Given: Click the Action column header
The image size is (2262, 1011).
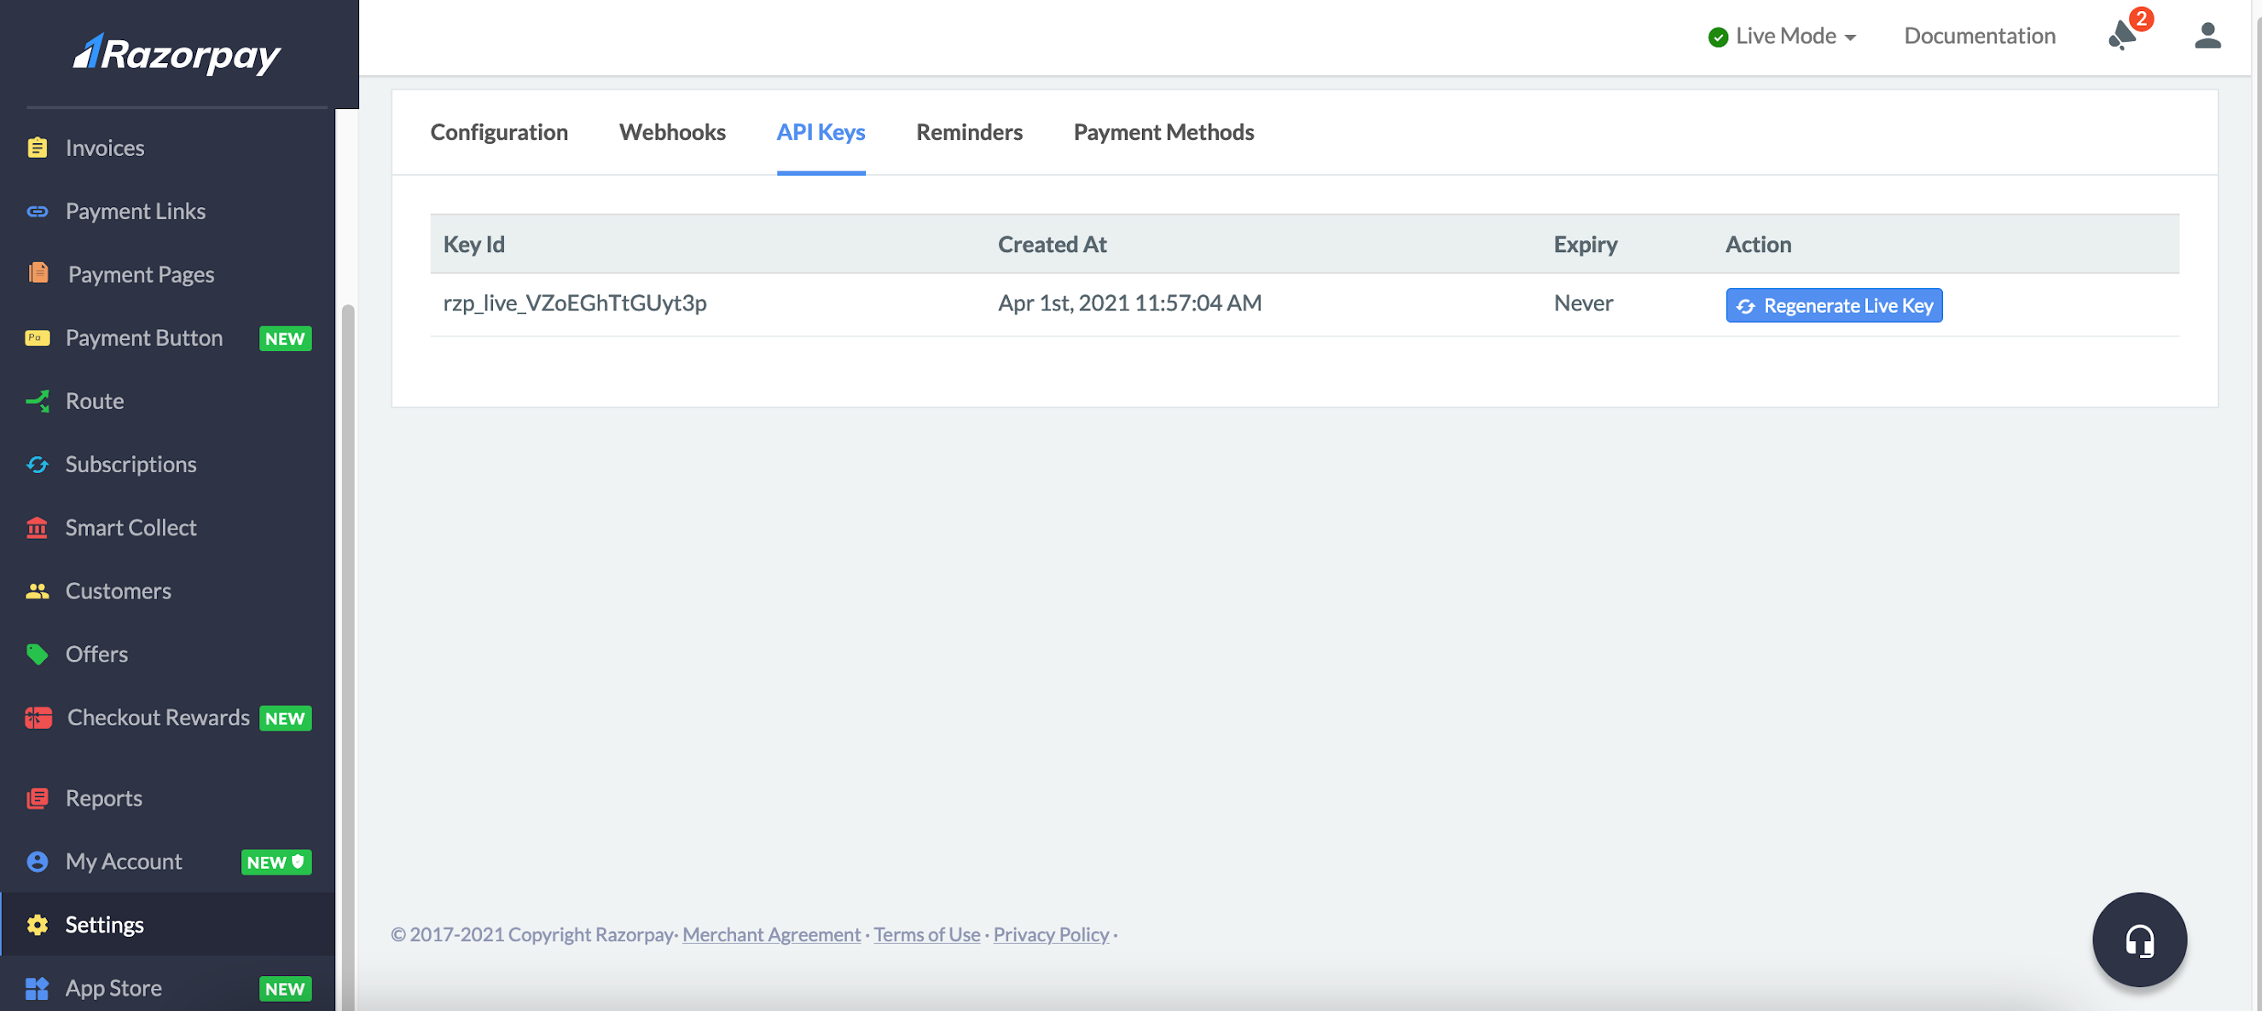Looking at the screenshot, I should pyautogui.click(x=1757, y=244).
